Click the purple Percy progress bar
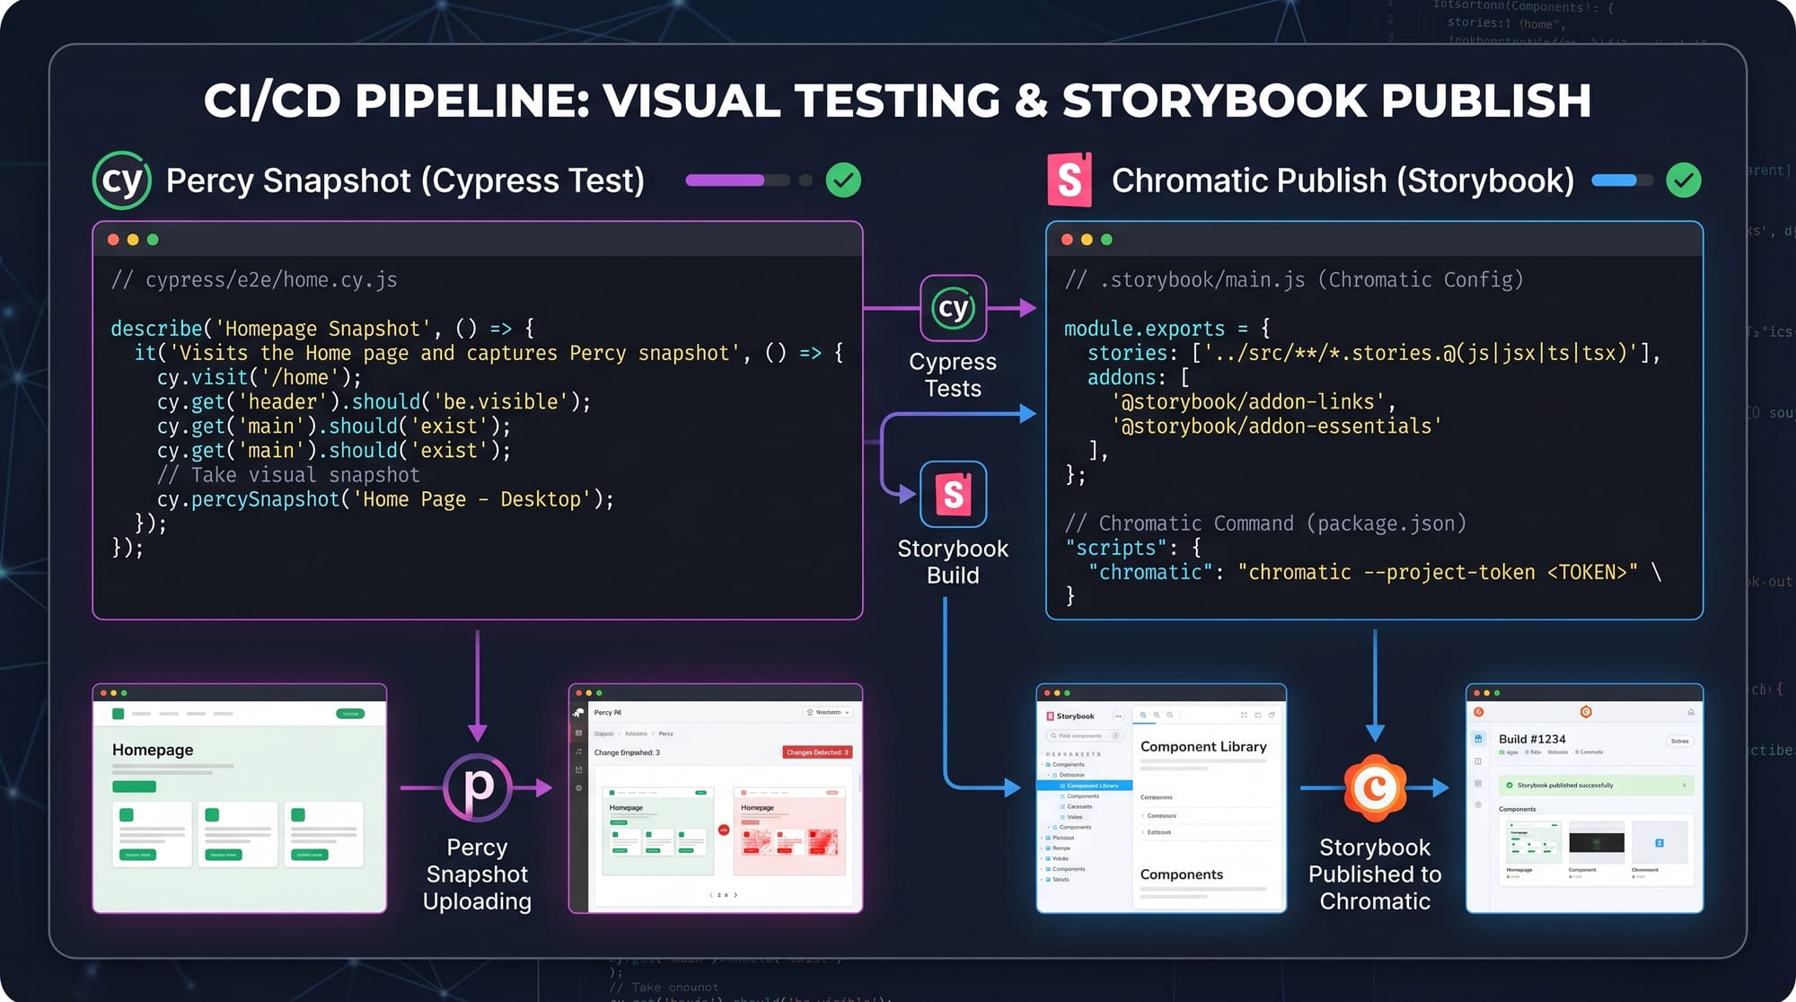This screenshot has height=1002, width=1796. pos(726,180)
